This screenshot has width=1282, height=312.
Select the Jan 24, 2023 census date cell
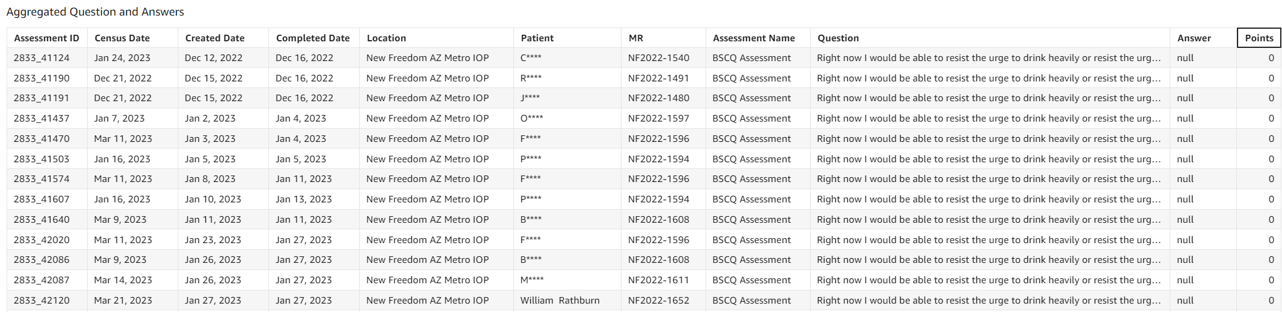point(122,58)
